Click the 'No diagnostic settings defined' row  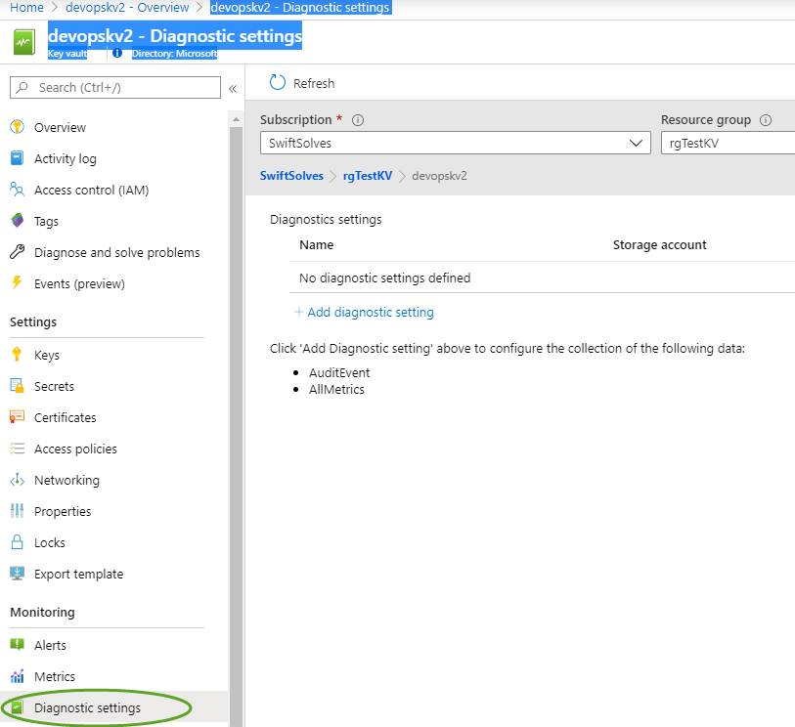(x=542, y=278)
